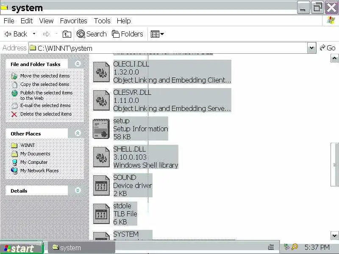Click the scroll up arrow
This screenshot has height=254, width=339.
point(334,58)
